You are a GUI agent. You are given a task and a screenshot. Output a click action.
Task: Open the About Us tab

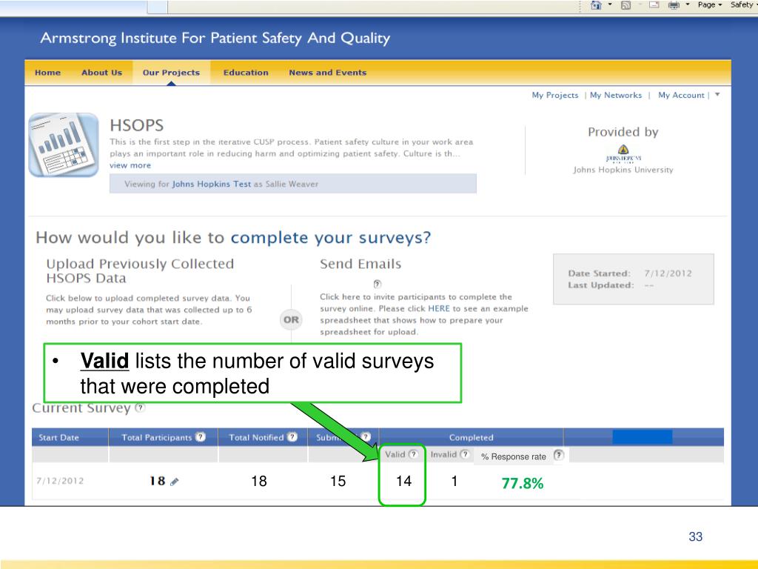pyautogui.click(x=101, y=73)
